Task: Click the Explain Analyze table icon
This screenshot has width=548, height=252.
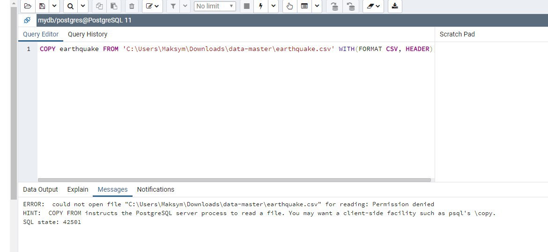Action: click(x=304, y=6)
